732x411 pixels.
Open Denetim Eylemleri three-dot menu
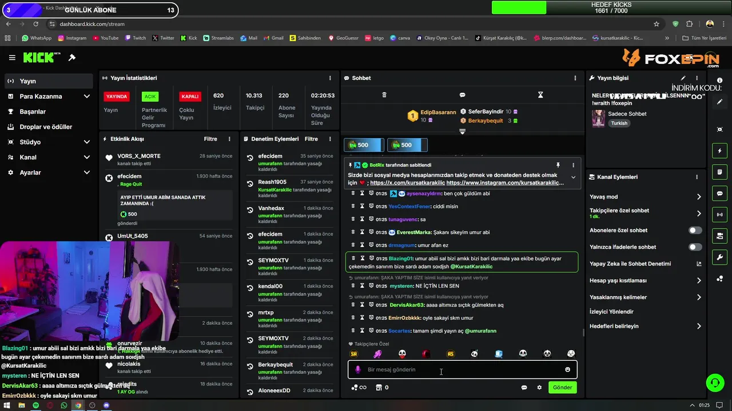(x=330, y=139)
